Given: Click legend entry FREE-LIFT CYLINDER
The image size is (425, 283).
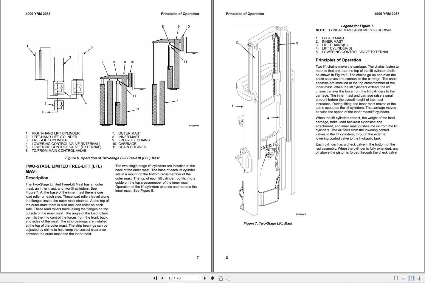Looking at the screenshot, I should (49, 140).
